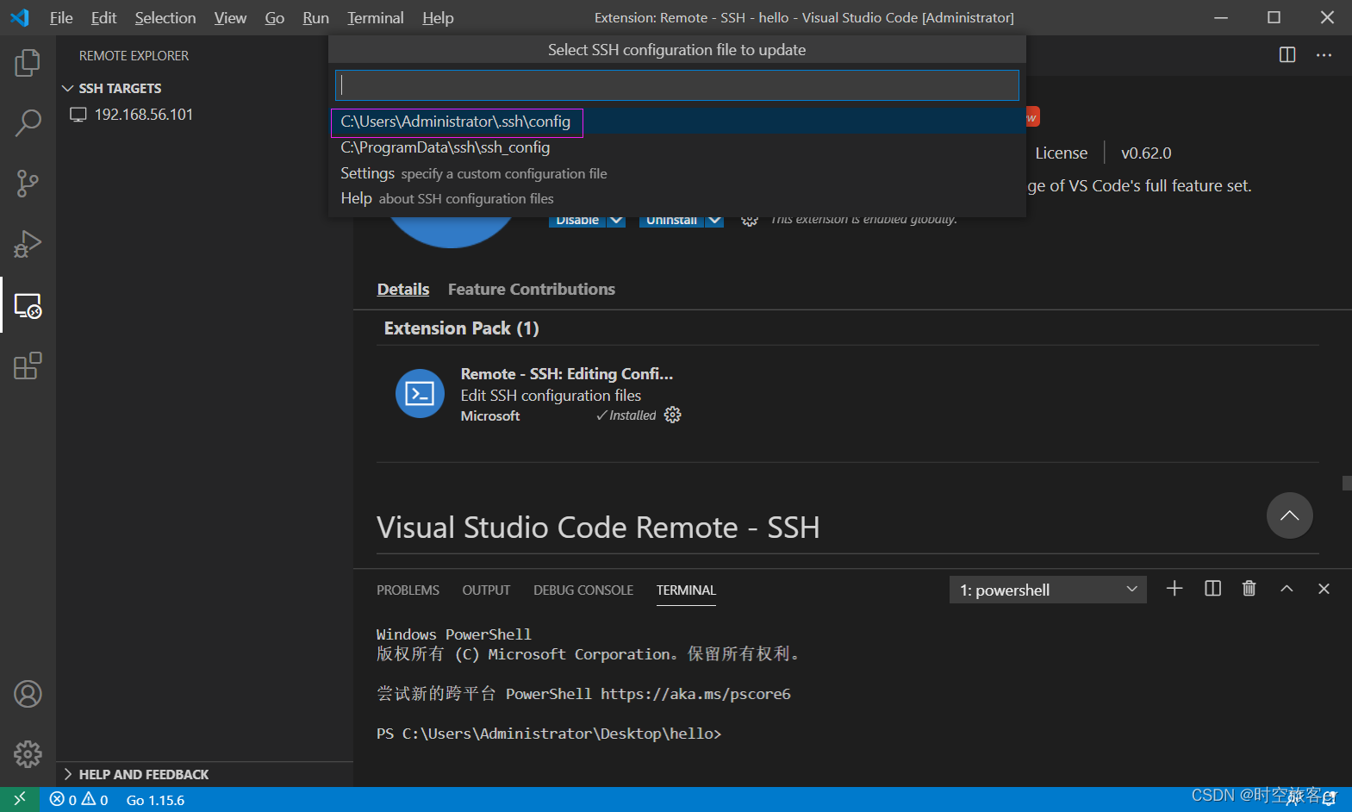Click the scroll-to-top round button
Screen dimensions: 1352x812
click(x=1289, y=515)
